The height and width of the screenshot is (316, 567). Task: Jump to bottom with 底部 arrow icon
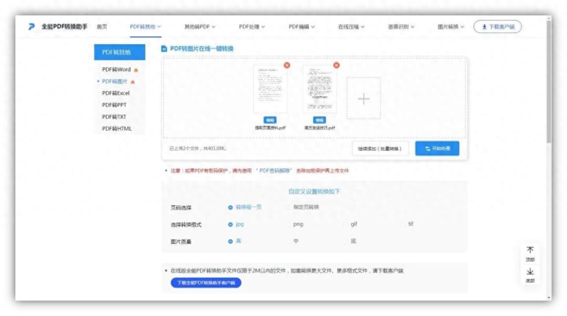[x=530, y=271]
